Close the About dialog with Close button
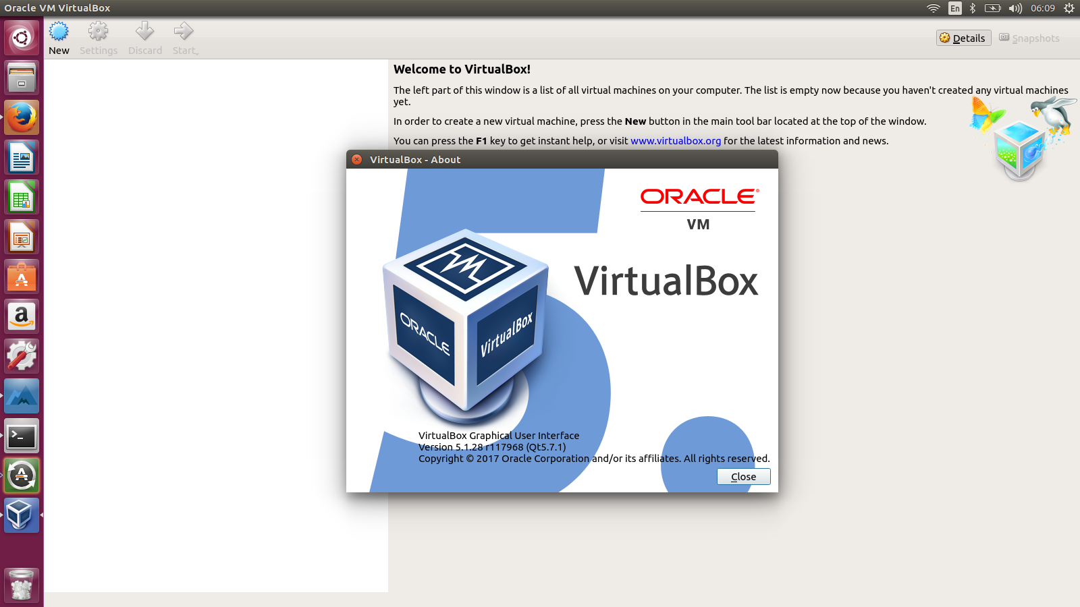The height and width of the screenshot is (607, 1080). [743, 477]
